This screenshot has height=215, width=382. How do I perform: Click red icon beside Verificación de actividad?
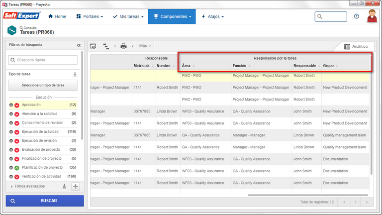pyautogui.click(x=17, y=177)
